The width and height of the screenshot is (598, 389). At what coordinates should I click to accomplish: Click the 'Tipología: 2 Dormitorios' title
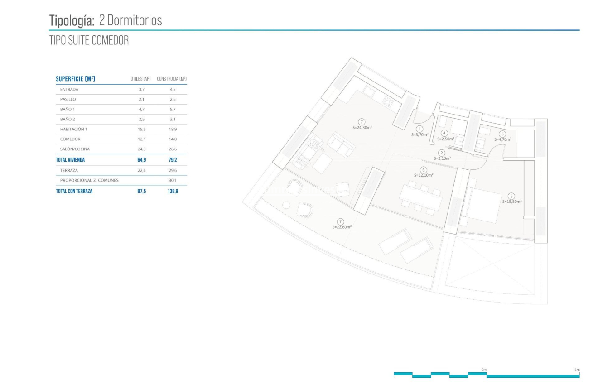click(x=106, y=20)
